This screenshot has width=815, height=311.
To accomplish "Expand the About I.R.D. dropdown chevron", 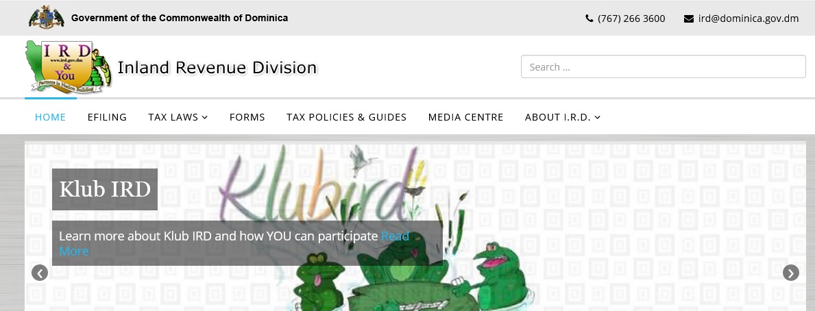I will (x=597, y=117).
